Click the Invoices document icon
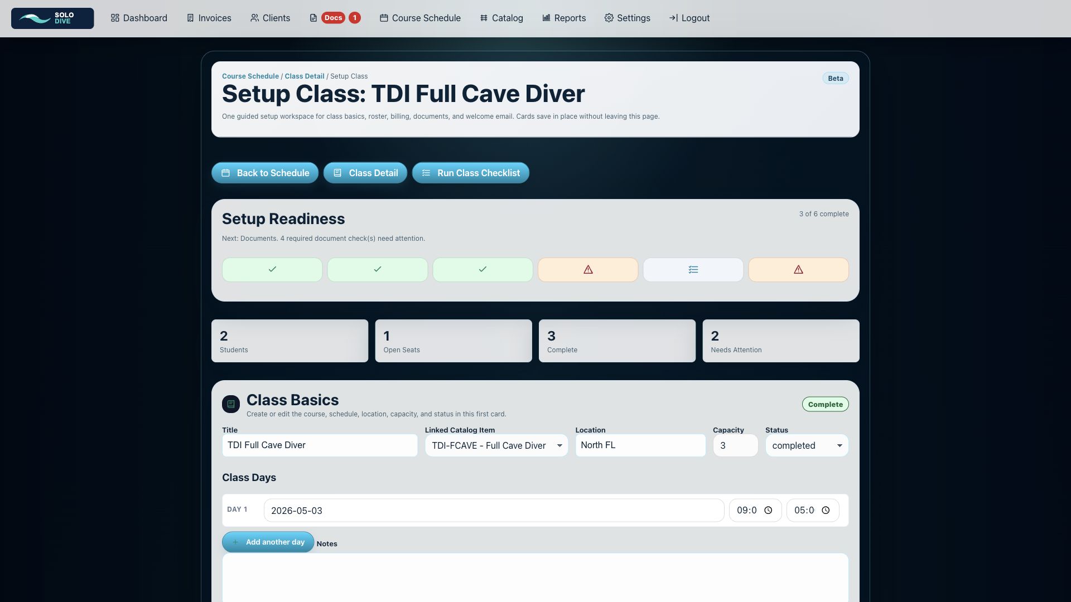Screen dimensions: 1071x602 (x=190, y=18)
